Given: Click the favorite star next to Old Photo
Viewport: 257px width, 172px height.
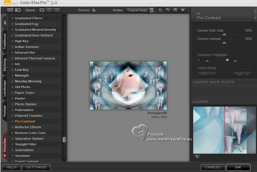Looking at the screenshot, I should 12,87.
